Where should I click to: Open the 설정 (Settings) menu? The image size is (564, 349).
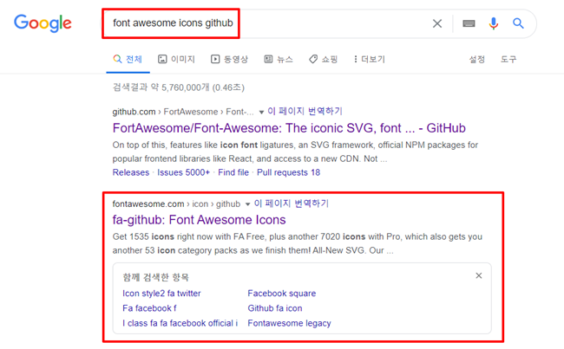click(x=477, y=59)
